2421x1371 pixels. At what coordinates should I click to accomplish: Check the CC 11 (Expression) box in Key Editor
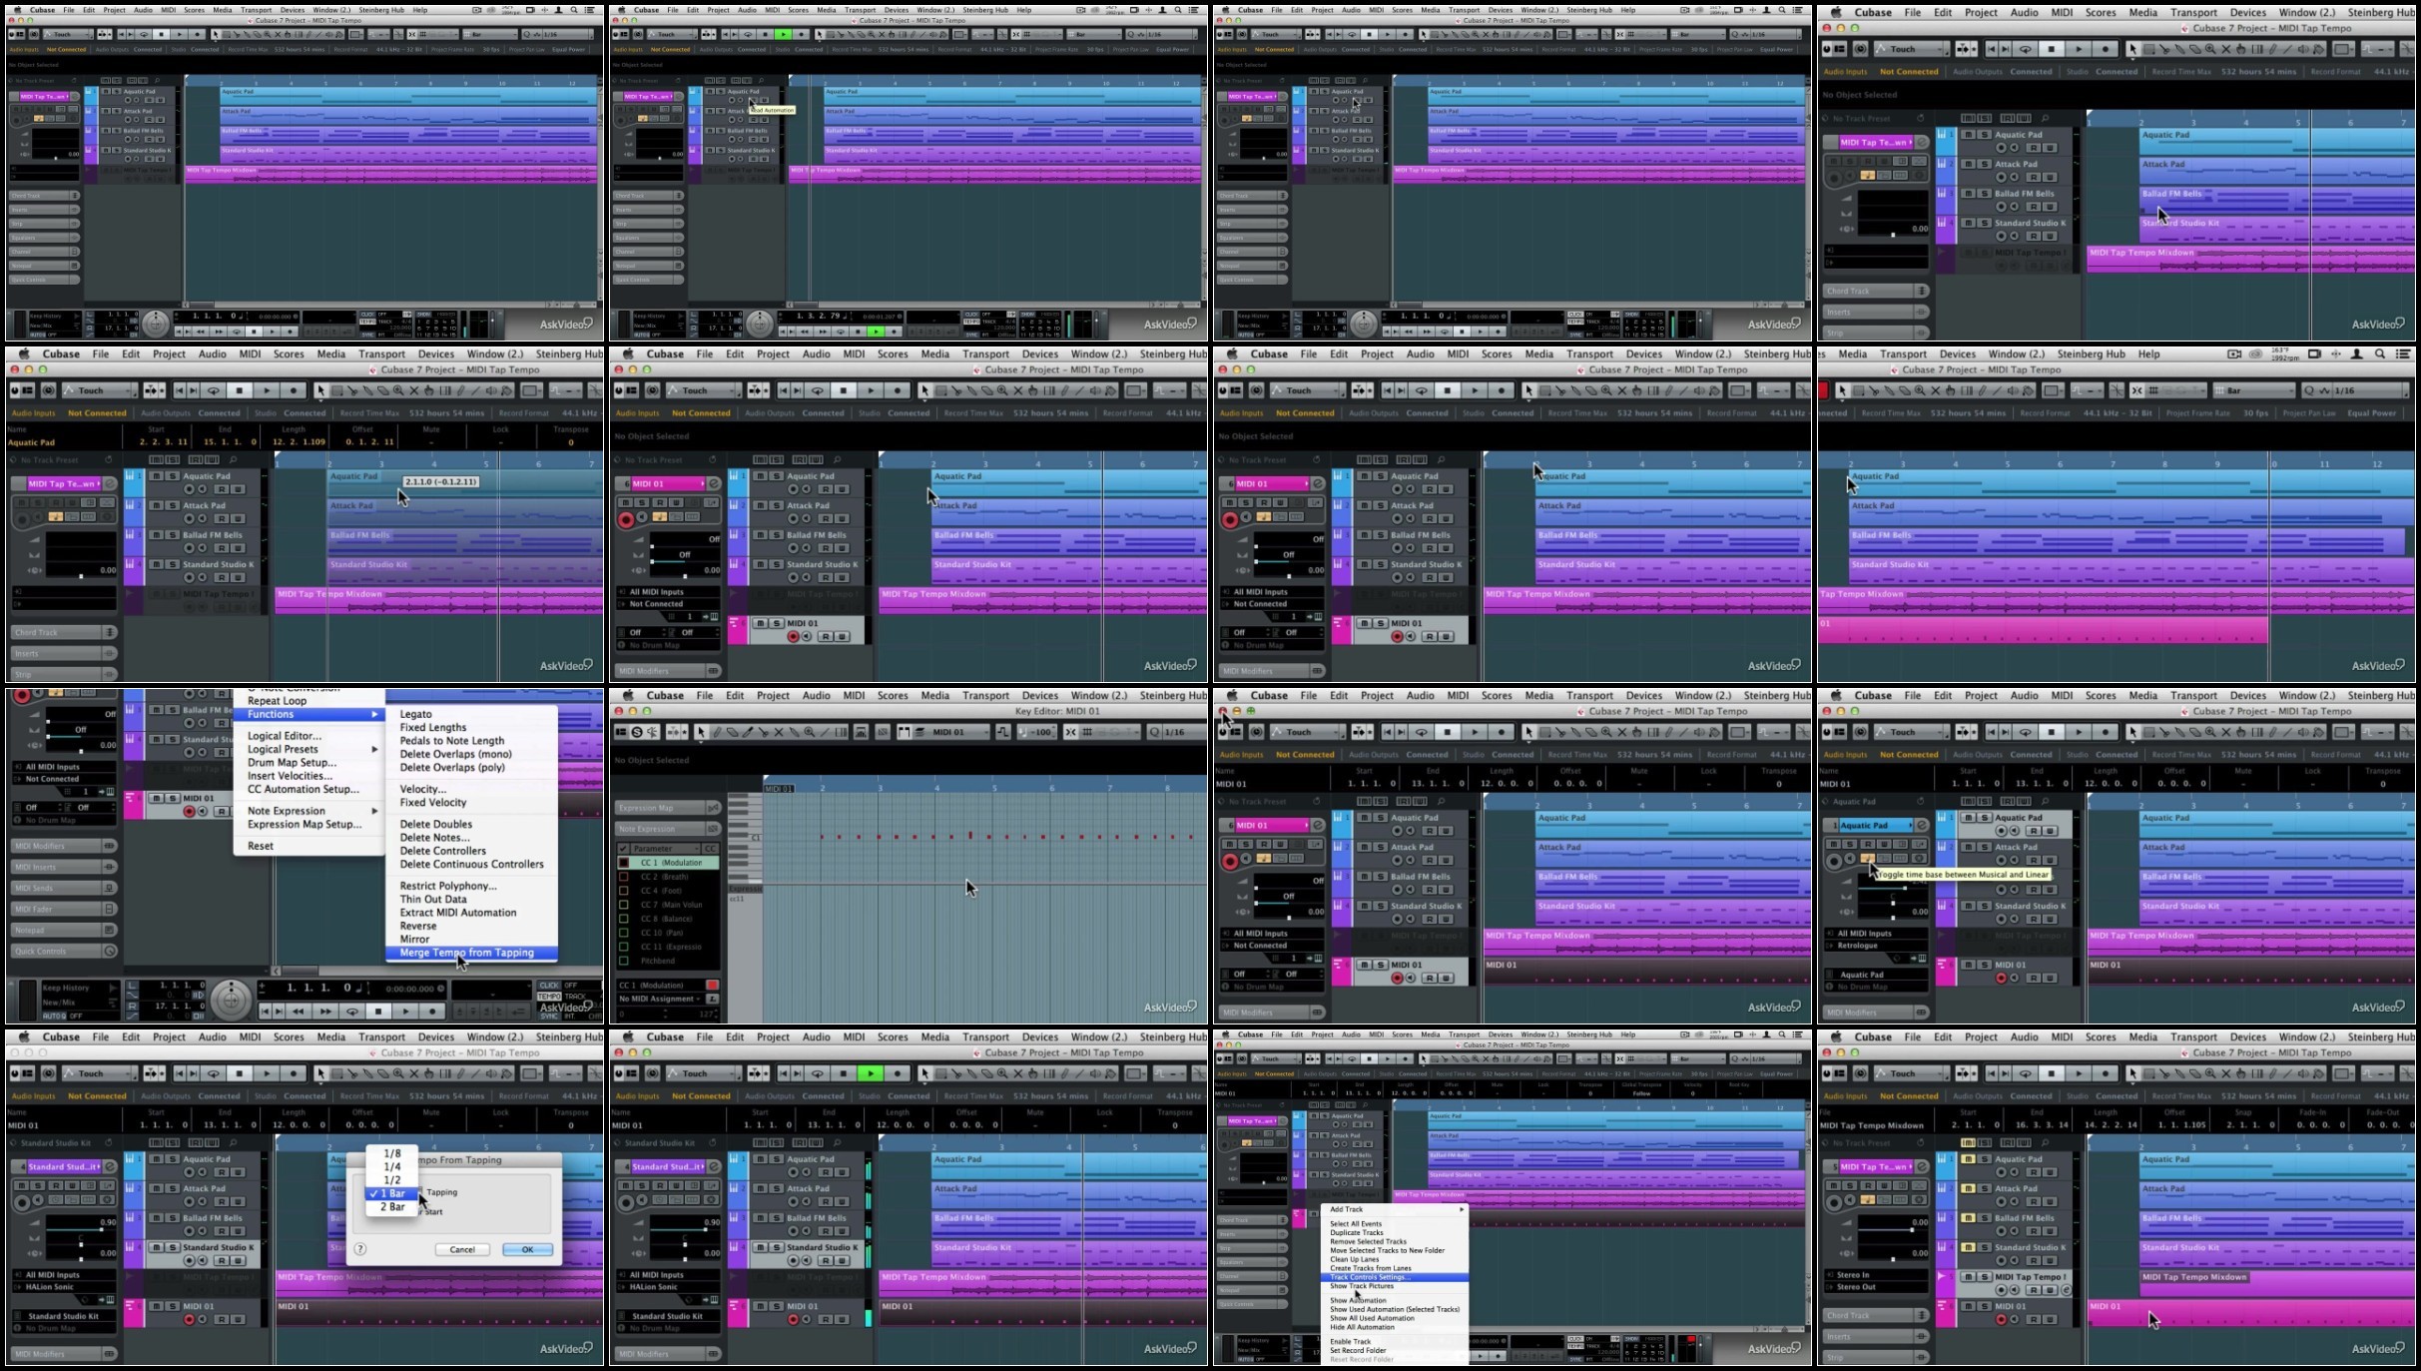[624, 947]
